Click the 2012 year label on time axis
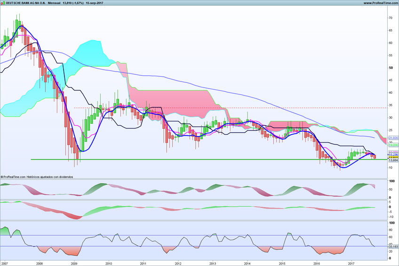Viewport: 399px width, 266px height. (178, 264)
